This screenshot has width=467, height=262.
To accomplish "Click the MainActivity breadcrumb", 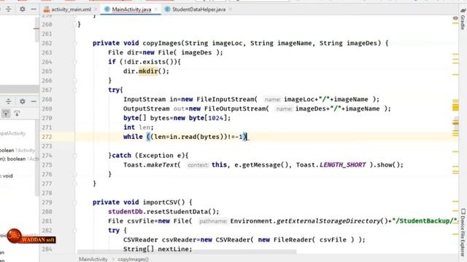I will (93, 259).
